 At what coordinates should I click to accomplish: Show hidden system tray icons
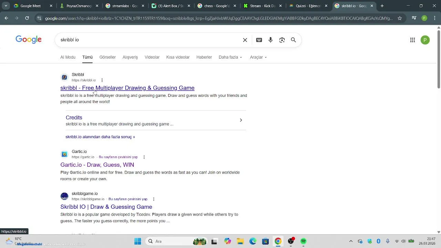pos(351,241)
